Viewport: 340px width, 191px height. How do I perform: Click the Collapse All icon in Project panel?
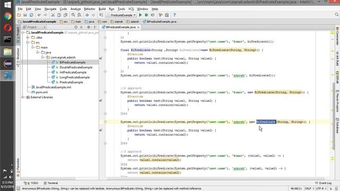[x=81, y=27]
